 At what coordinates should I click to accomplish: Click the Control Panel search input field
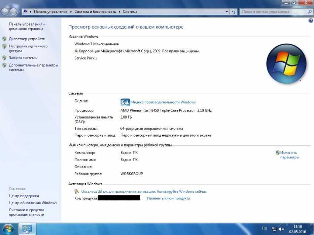[x=273, y=12]
